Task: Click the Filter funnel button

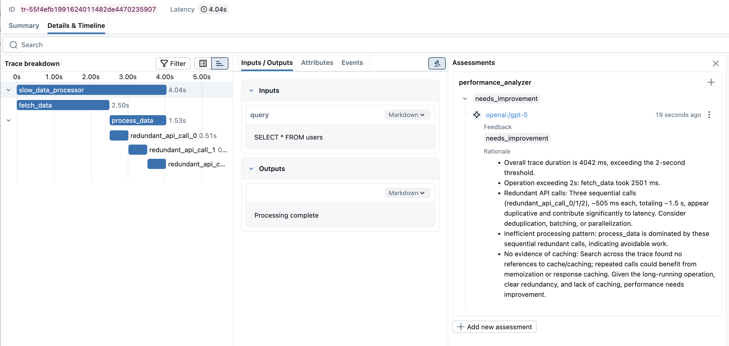Action: [173, 63]
